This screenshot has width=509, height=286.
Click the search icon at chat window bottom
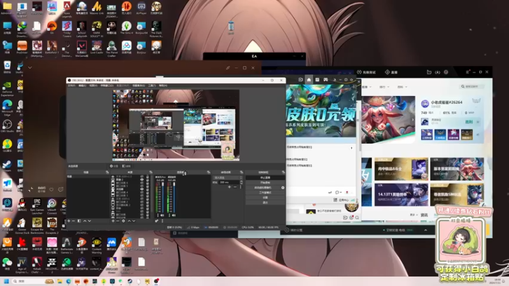(x=357, y=217)
